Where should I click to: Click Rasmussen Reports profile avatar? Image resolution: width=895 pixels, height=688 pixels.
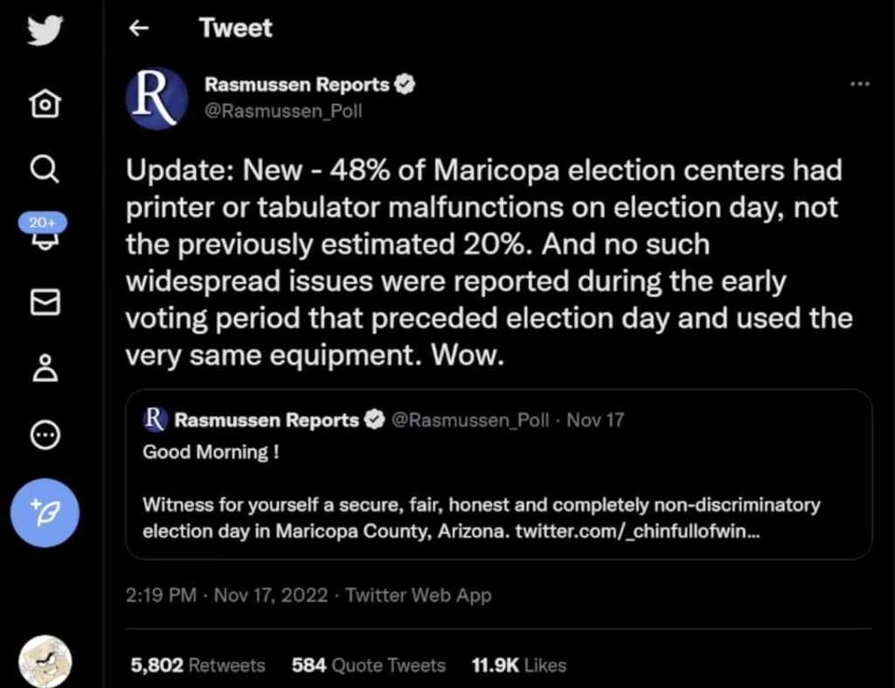156,98
